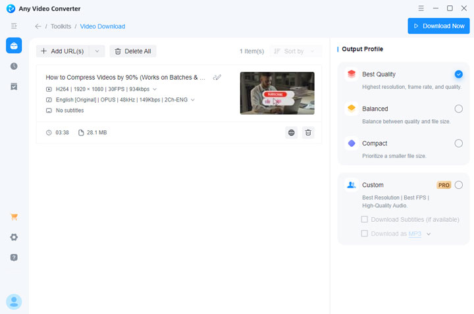Image resolution: width=474 pixels, height=314 pixels.
Task: Open the hamburger menu in title bar
Action: click(421, 8)
